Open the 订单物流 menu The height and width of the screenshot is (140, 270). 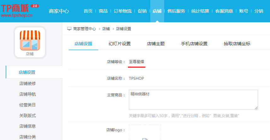pyautogui.click(x=123, y=11)
